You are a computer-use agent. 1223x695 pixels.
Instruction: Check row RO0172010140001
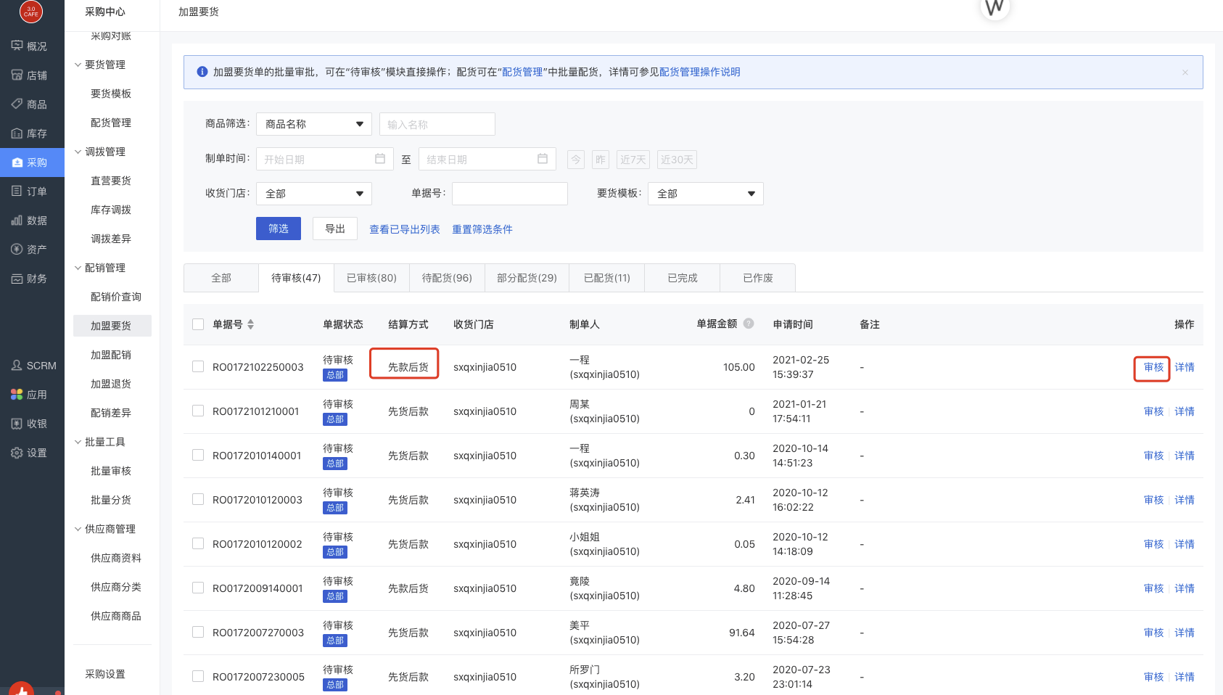198,455
